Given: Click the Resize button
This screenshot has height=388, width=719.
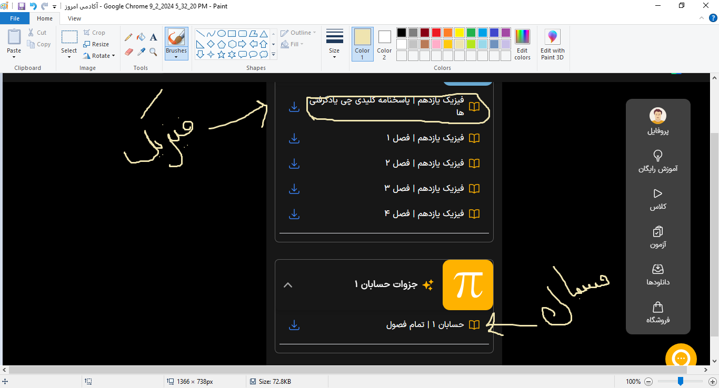Looking at the screenshot, I should coord(96,44).
